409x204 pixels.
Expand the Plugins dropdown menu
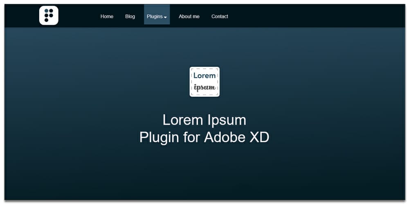click(157, 15)
